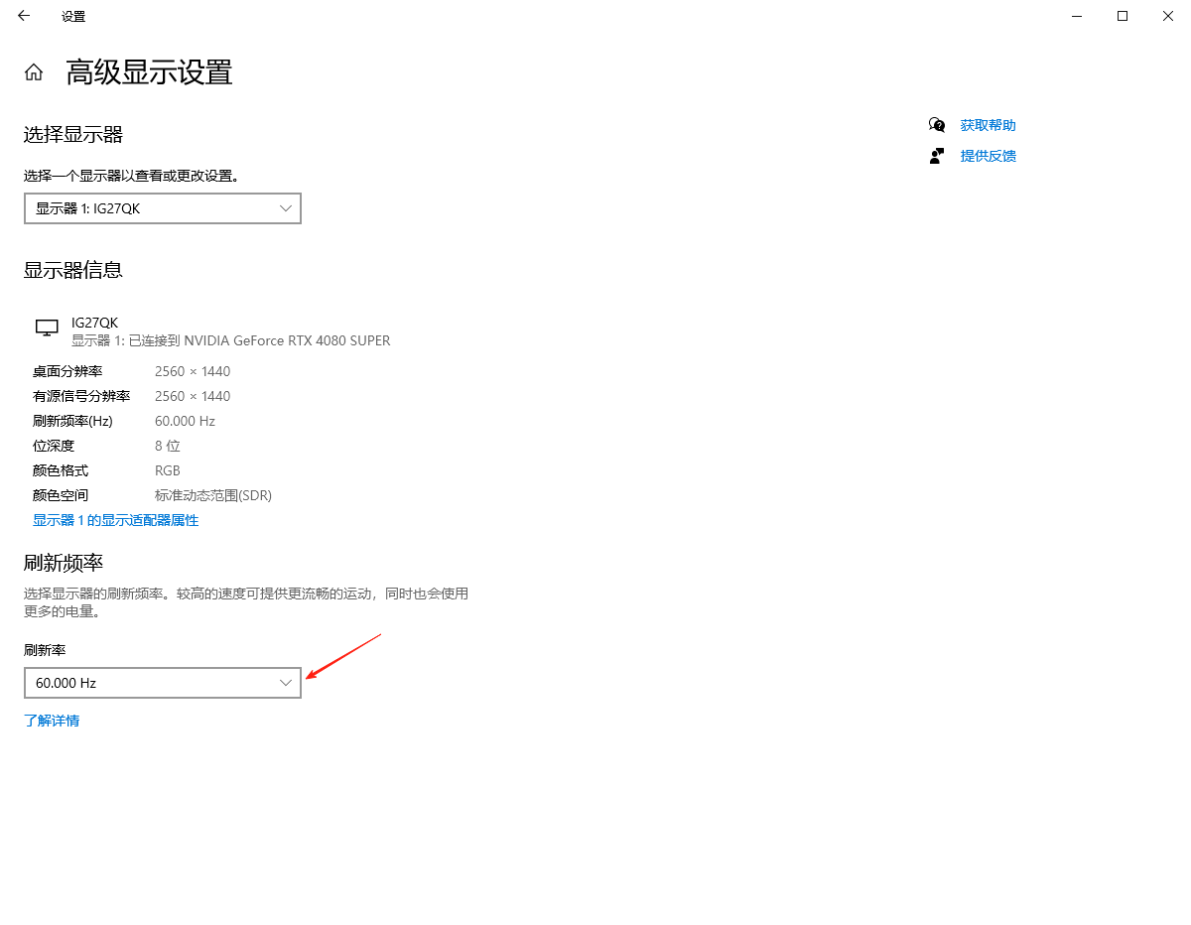Image resolution: width=1191 pixels, height=925 pixels.
Task: Click the 了解详情 link
Action: pyautogui.click(x=52, y=721)
